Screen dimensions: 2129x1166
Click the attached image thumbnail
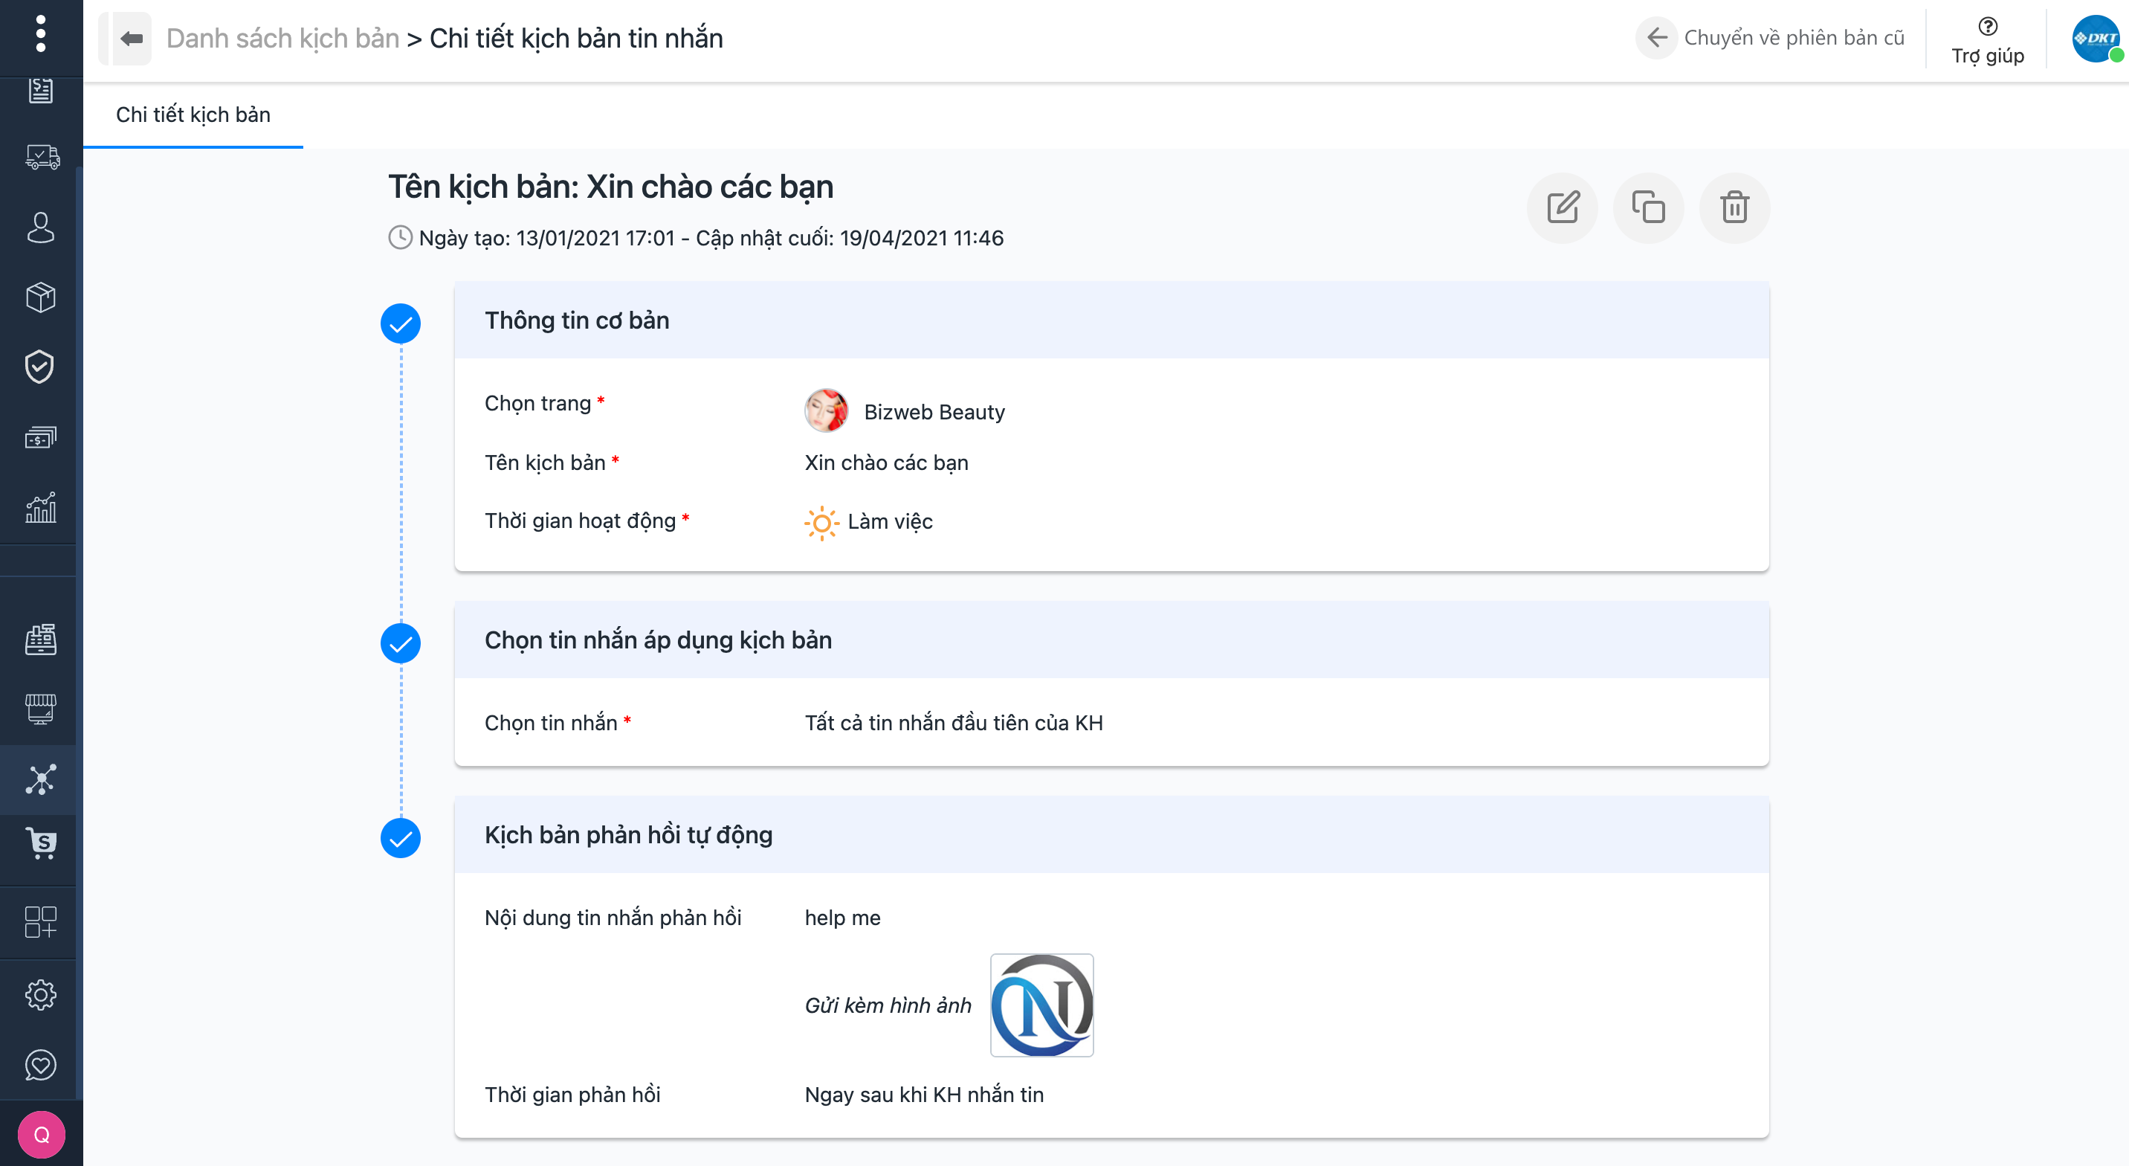(x=1041, y=1005)
